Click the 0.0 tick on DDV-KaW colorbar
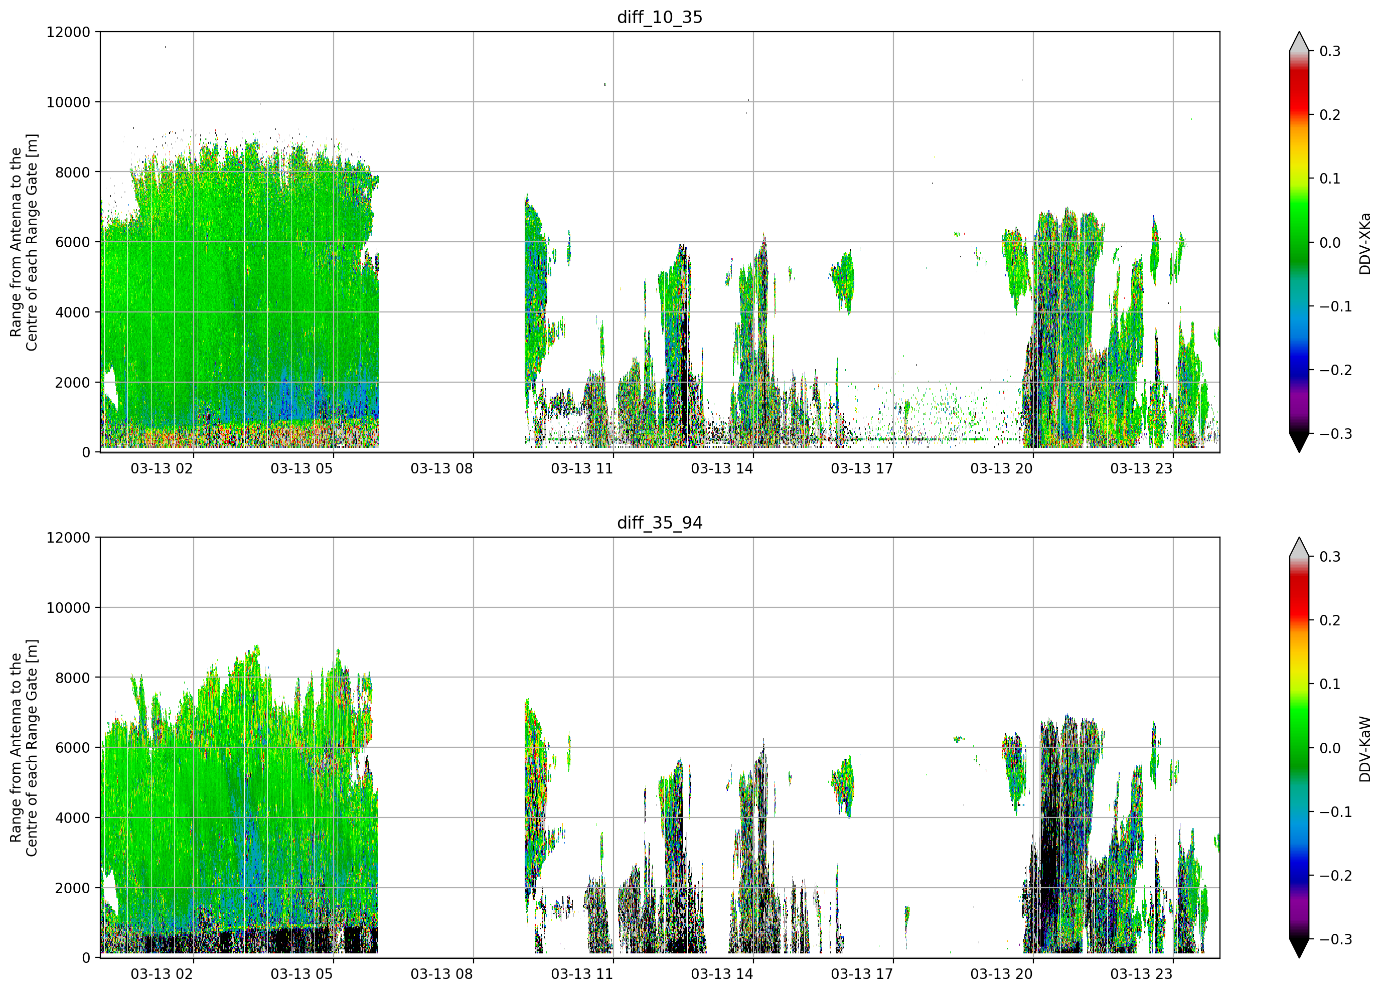 [x=1330, y=748]
